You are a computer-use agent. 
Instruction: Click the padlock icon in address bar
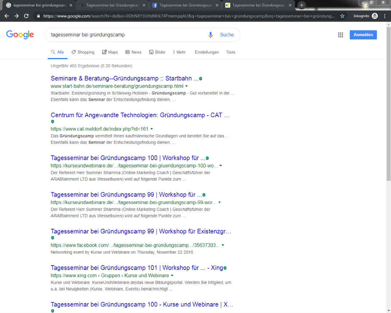38,16
